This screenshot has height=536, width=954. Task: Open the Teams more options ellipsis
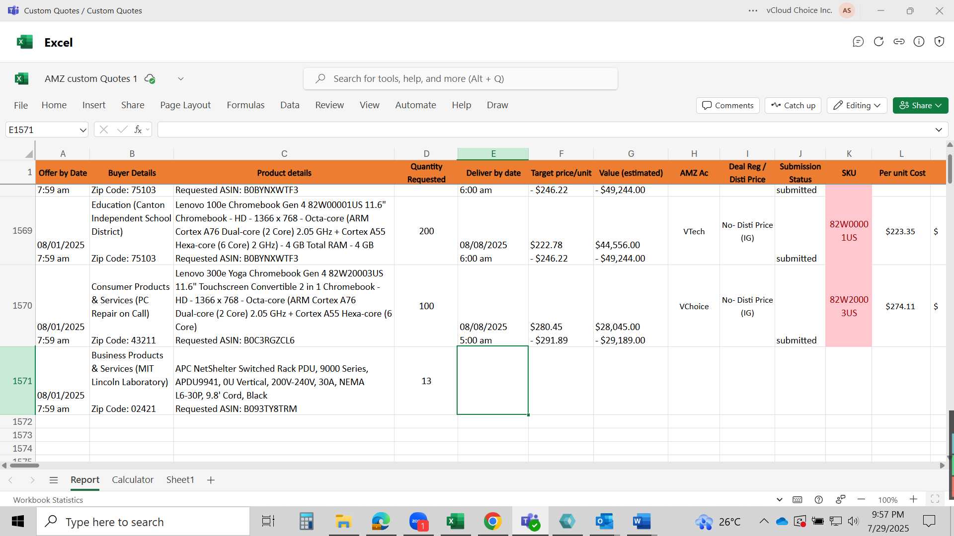click(x=753, y=10)
